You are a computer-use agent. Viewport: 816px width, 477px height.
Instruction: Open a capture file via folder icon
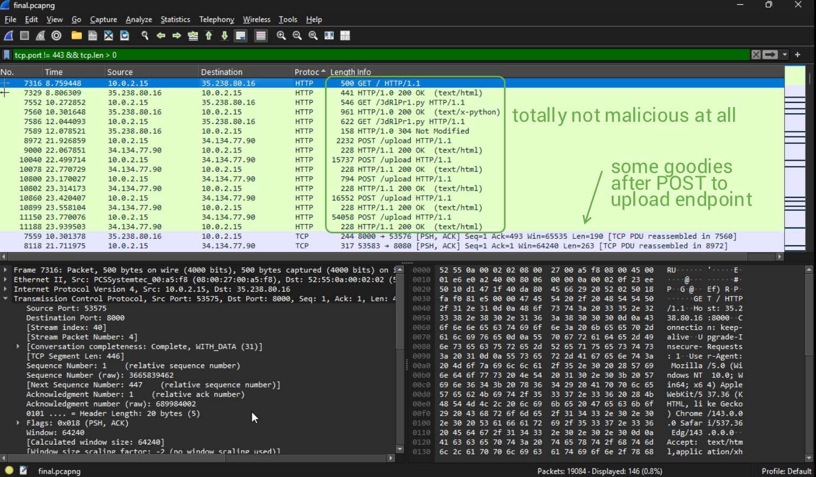[x=77, y=36]
